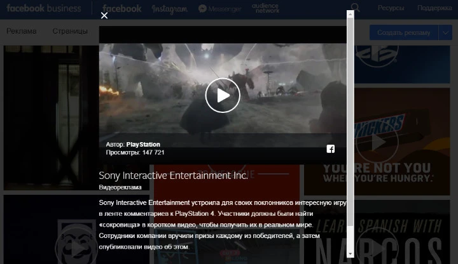Open the Instagram logo link
458x264 pixels.
click(169, 9)
